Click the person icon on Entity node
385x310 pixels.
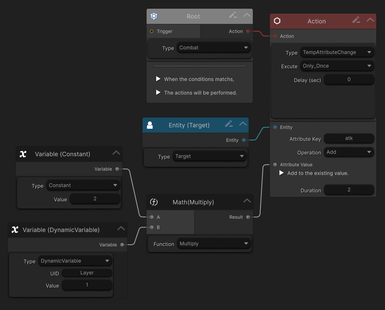pyautogui.click(x=150, y=125)
